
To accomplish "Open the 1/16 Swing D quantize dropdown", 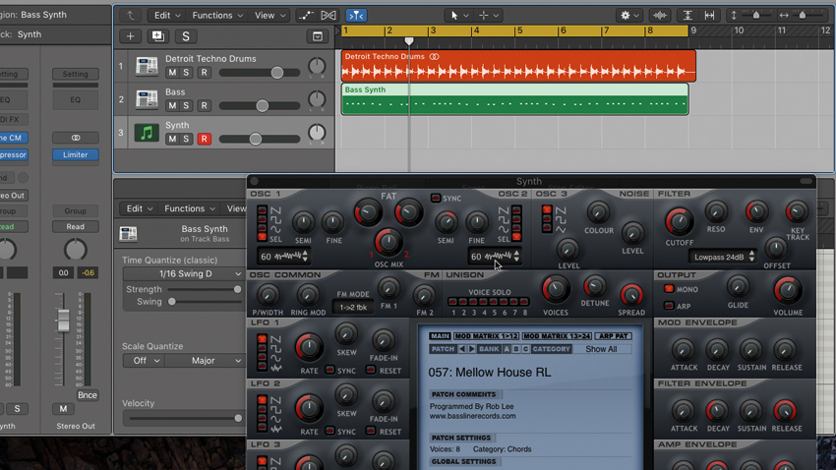I will (x=183, y=273).
